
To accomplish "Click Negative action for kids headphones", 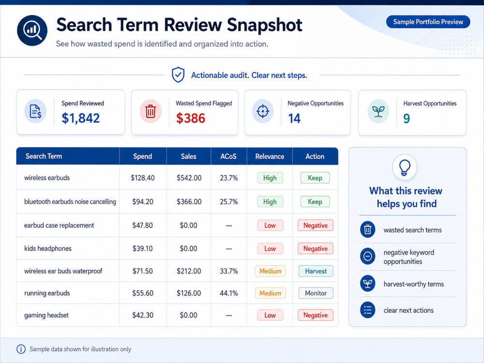I will [x=316, y=248].
